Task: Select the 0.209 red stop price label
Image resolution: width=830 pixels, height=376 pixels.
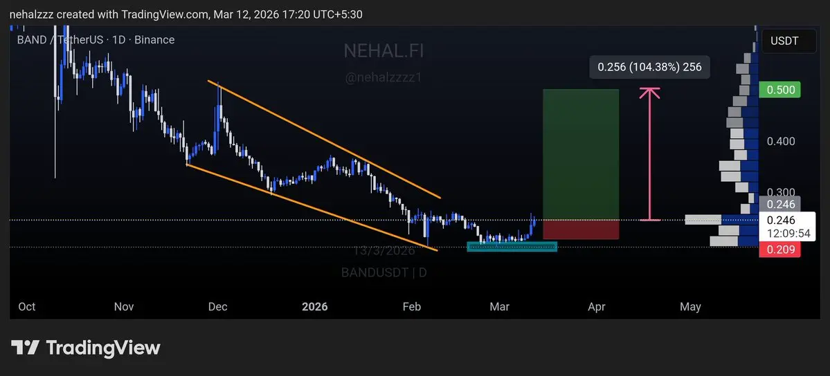Action: point(779,250)
